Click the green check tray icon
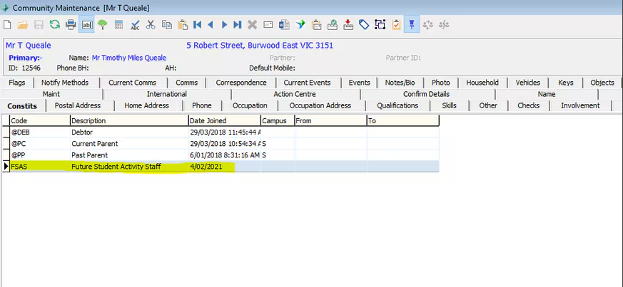Screen dimensions: 623x287 pos(332,25)
